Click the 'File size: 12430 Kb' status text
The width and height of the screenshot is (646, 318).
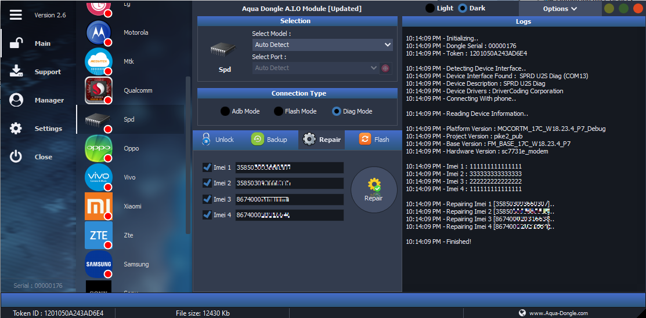203,313
